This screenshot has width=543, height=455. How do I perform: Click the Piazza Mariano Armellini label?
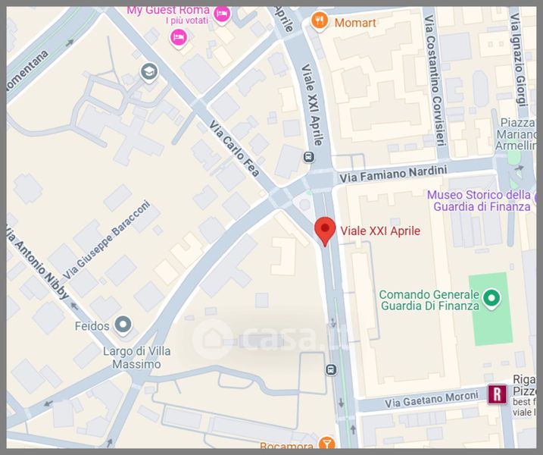(x=516, y=134)
